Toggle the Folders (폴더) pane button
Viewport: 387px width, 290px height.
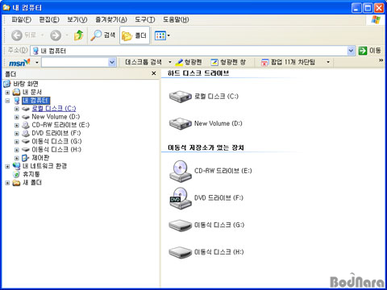[135, 35]
